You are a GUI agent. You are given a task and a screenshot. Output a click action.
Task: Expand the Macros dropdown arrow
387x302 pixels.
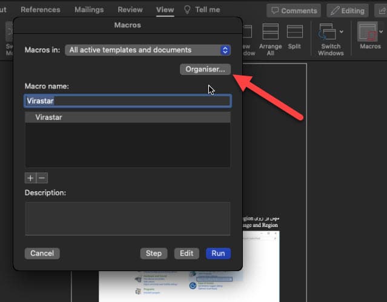tap(381, 31)
